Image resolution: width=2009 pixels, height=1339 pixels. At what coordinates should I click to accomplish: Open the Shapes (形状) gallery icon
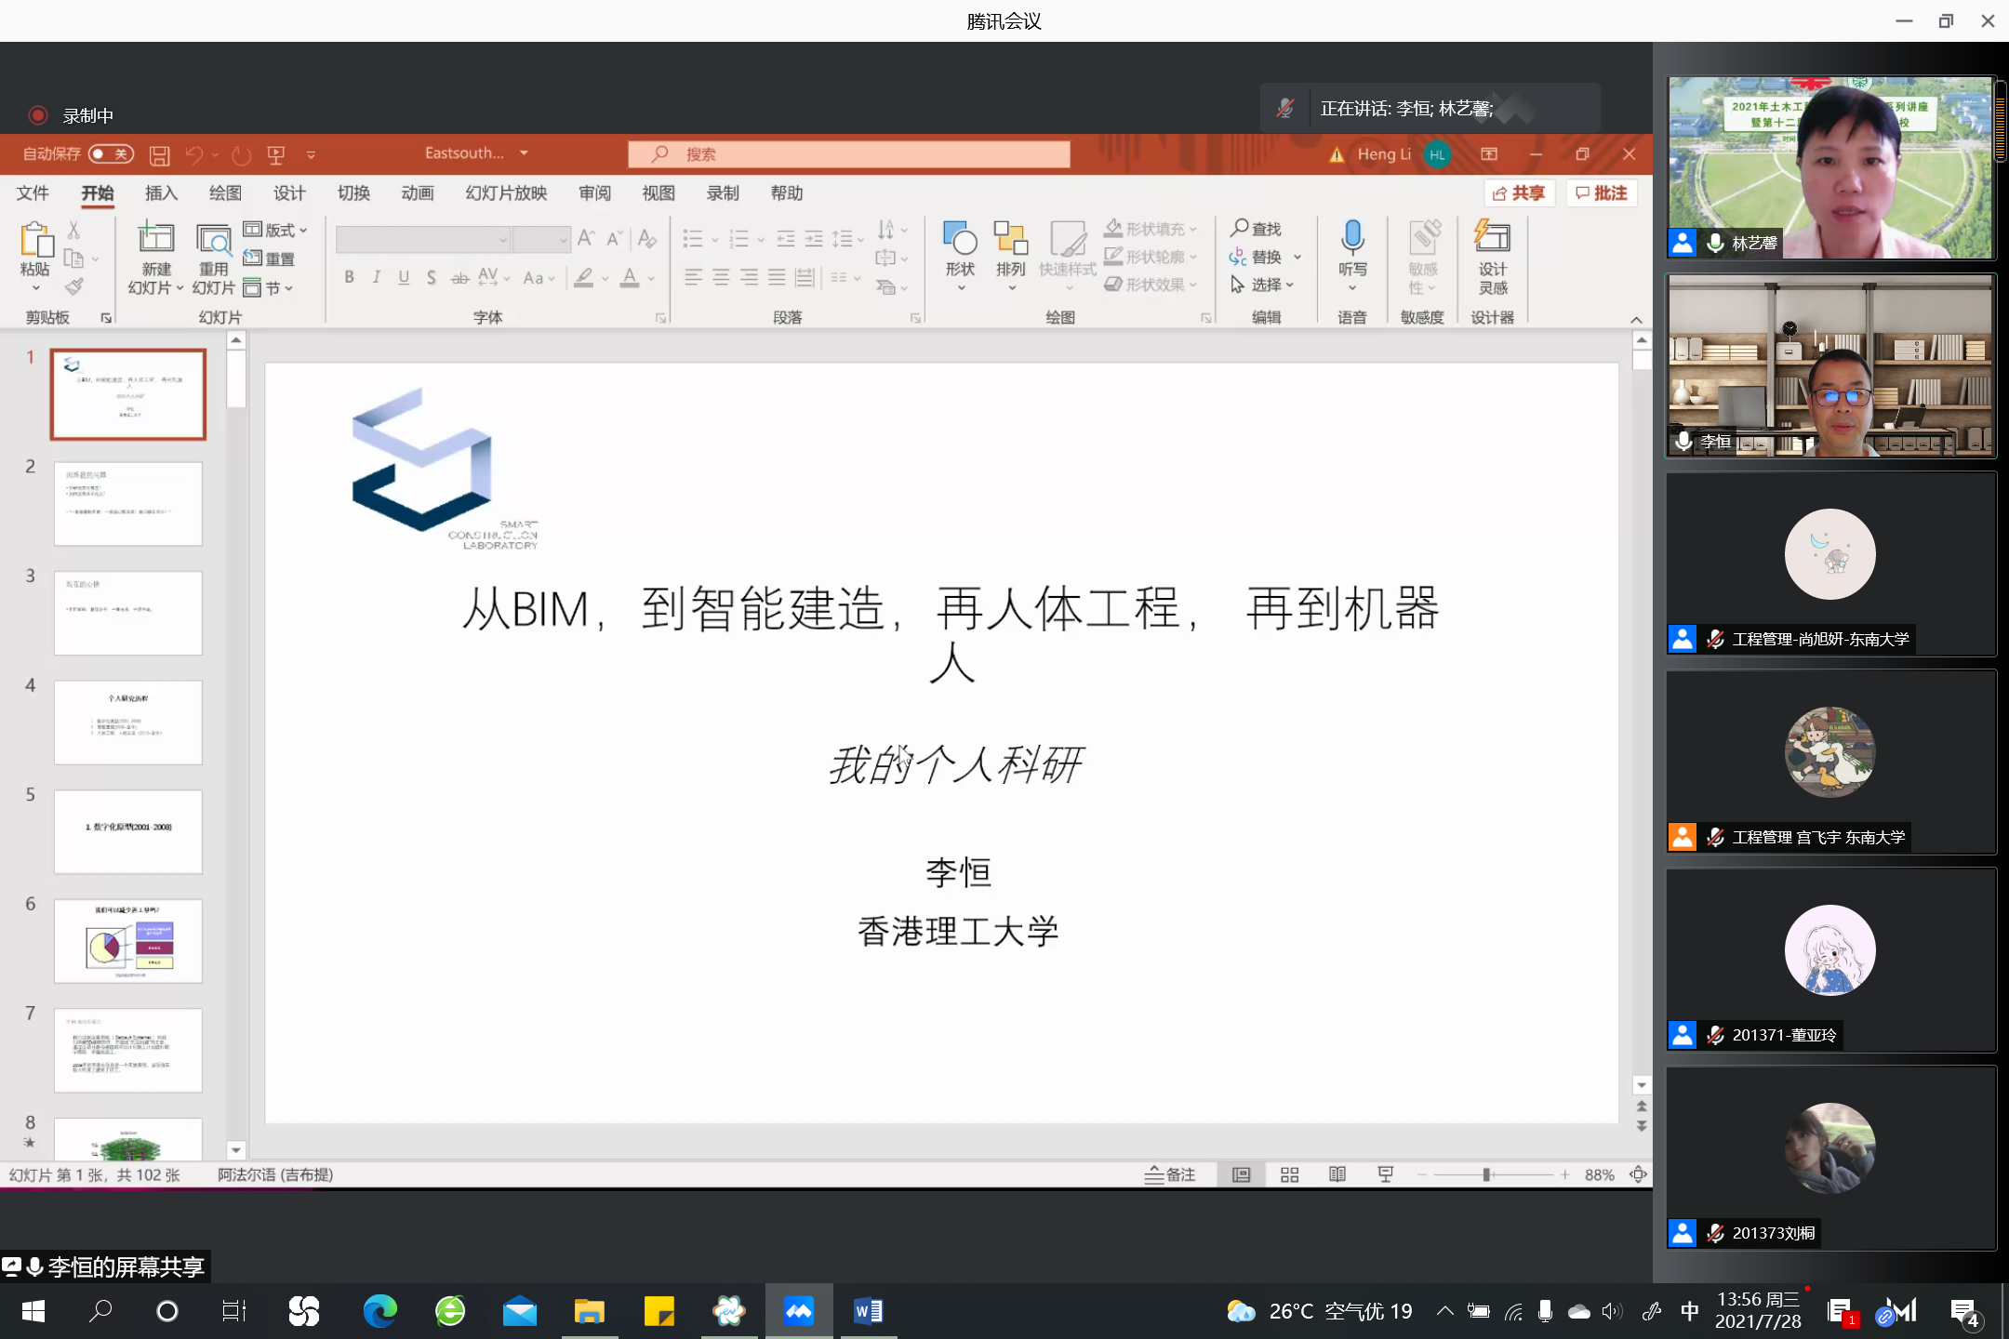click(960, 239)
